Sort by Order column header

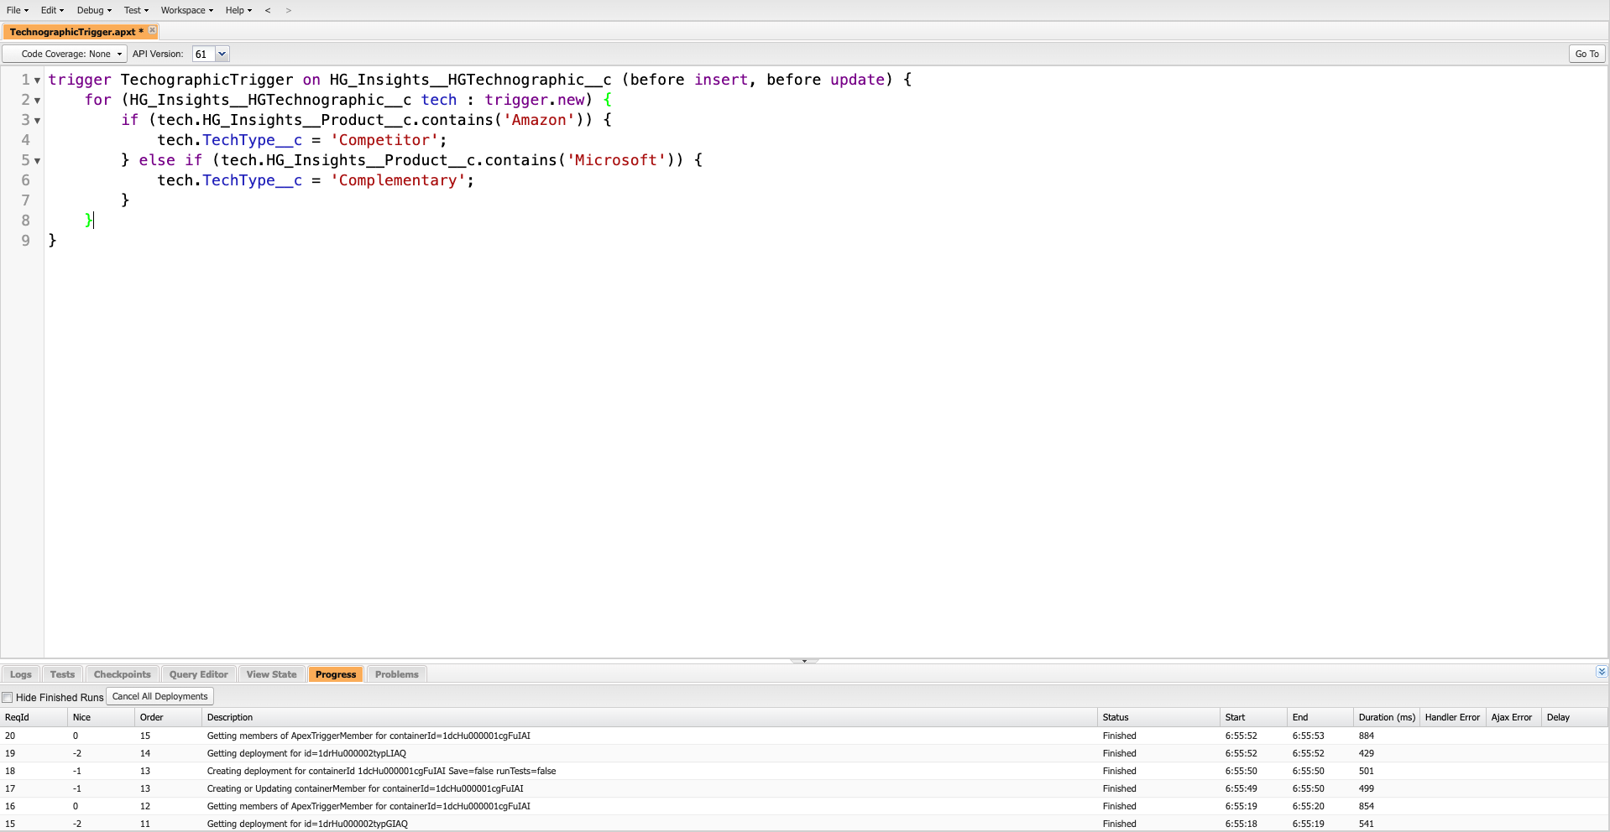pos(168,717)
